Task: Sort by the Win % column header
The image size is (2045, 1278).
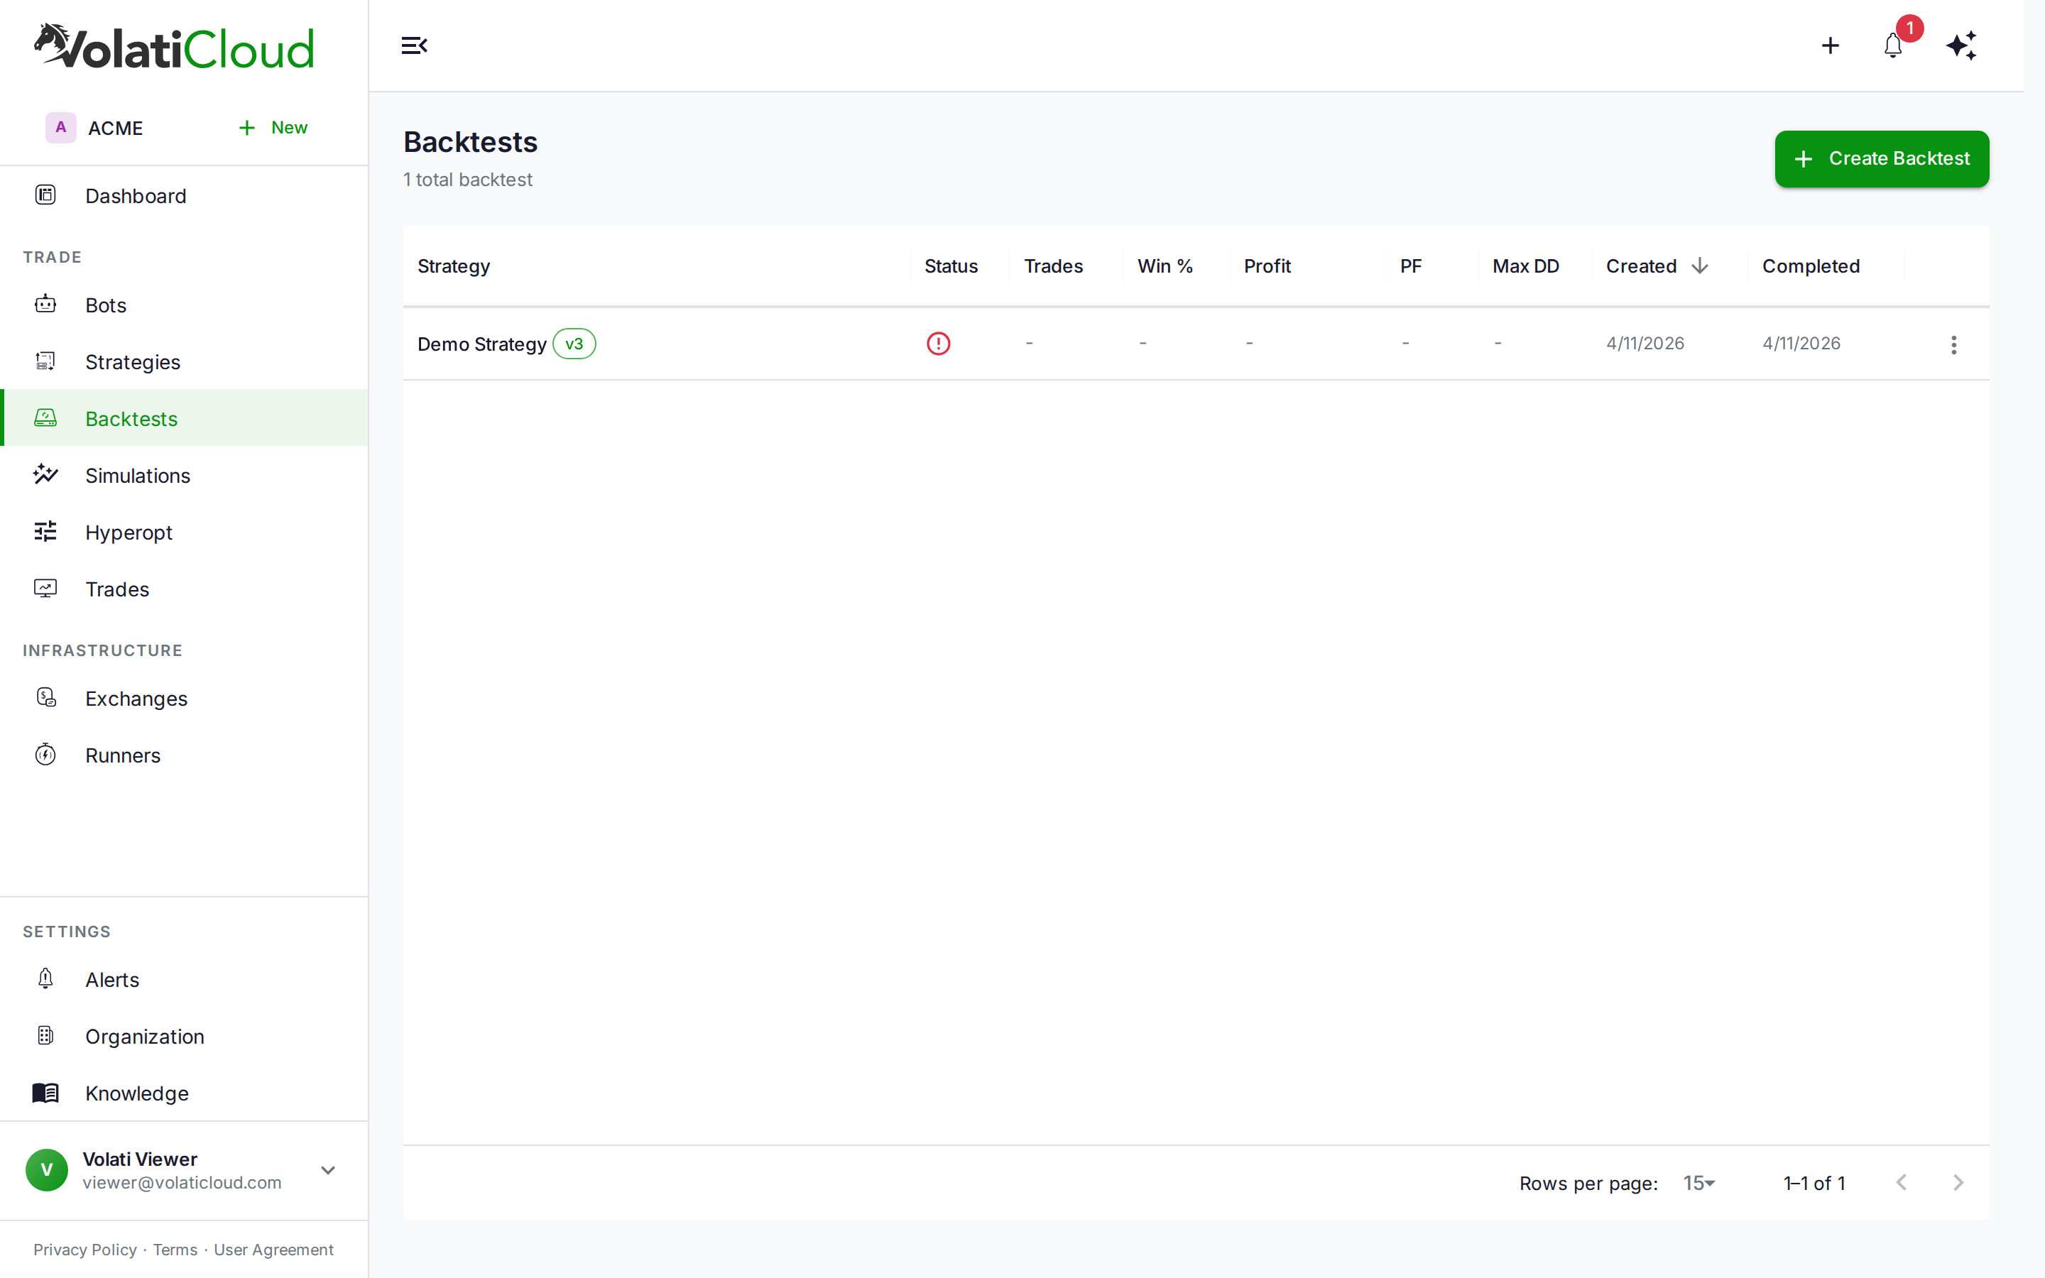Action: [1165, 266]
